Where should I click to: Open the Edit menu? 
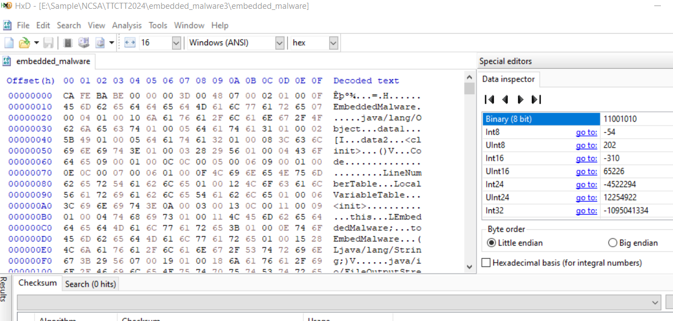click(x=43, y=25)
